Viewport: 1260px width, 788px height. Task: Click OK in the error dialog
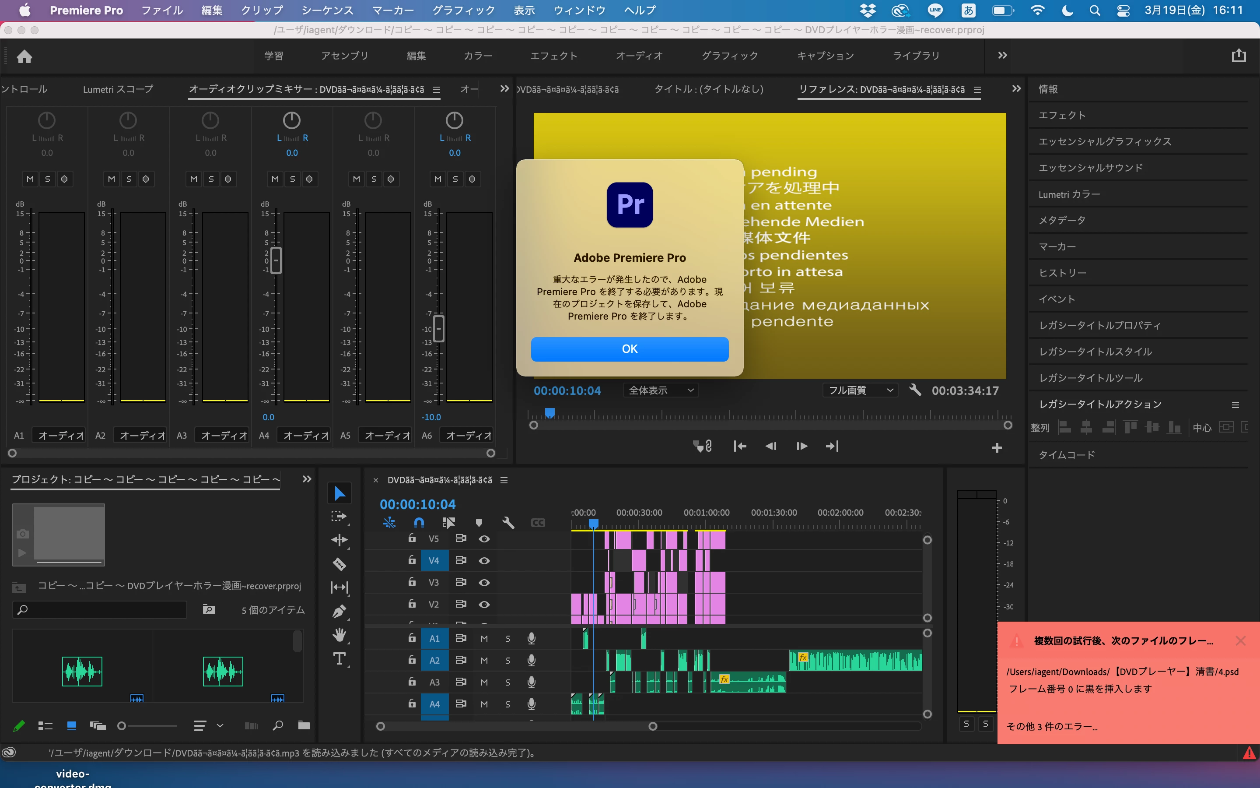[630, 348]
